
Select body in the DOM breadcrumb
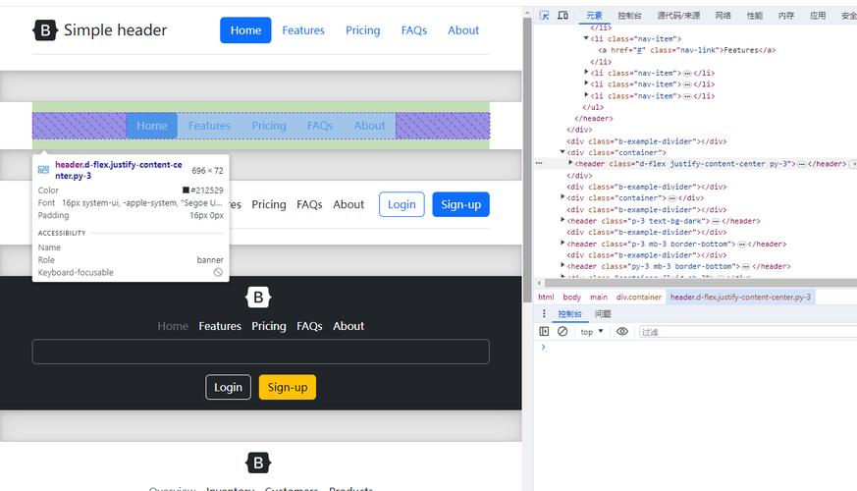coord(571,297)
